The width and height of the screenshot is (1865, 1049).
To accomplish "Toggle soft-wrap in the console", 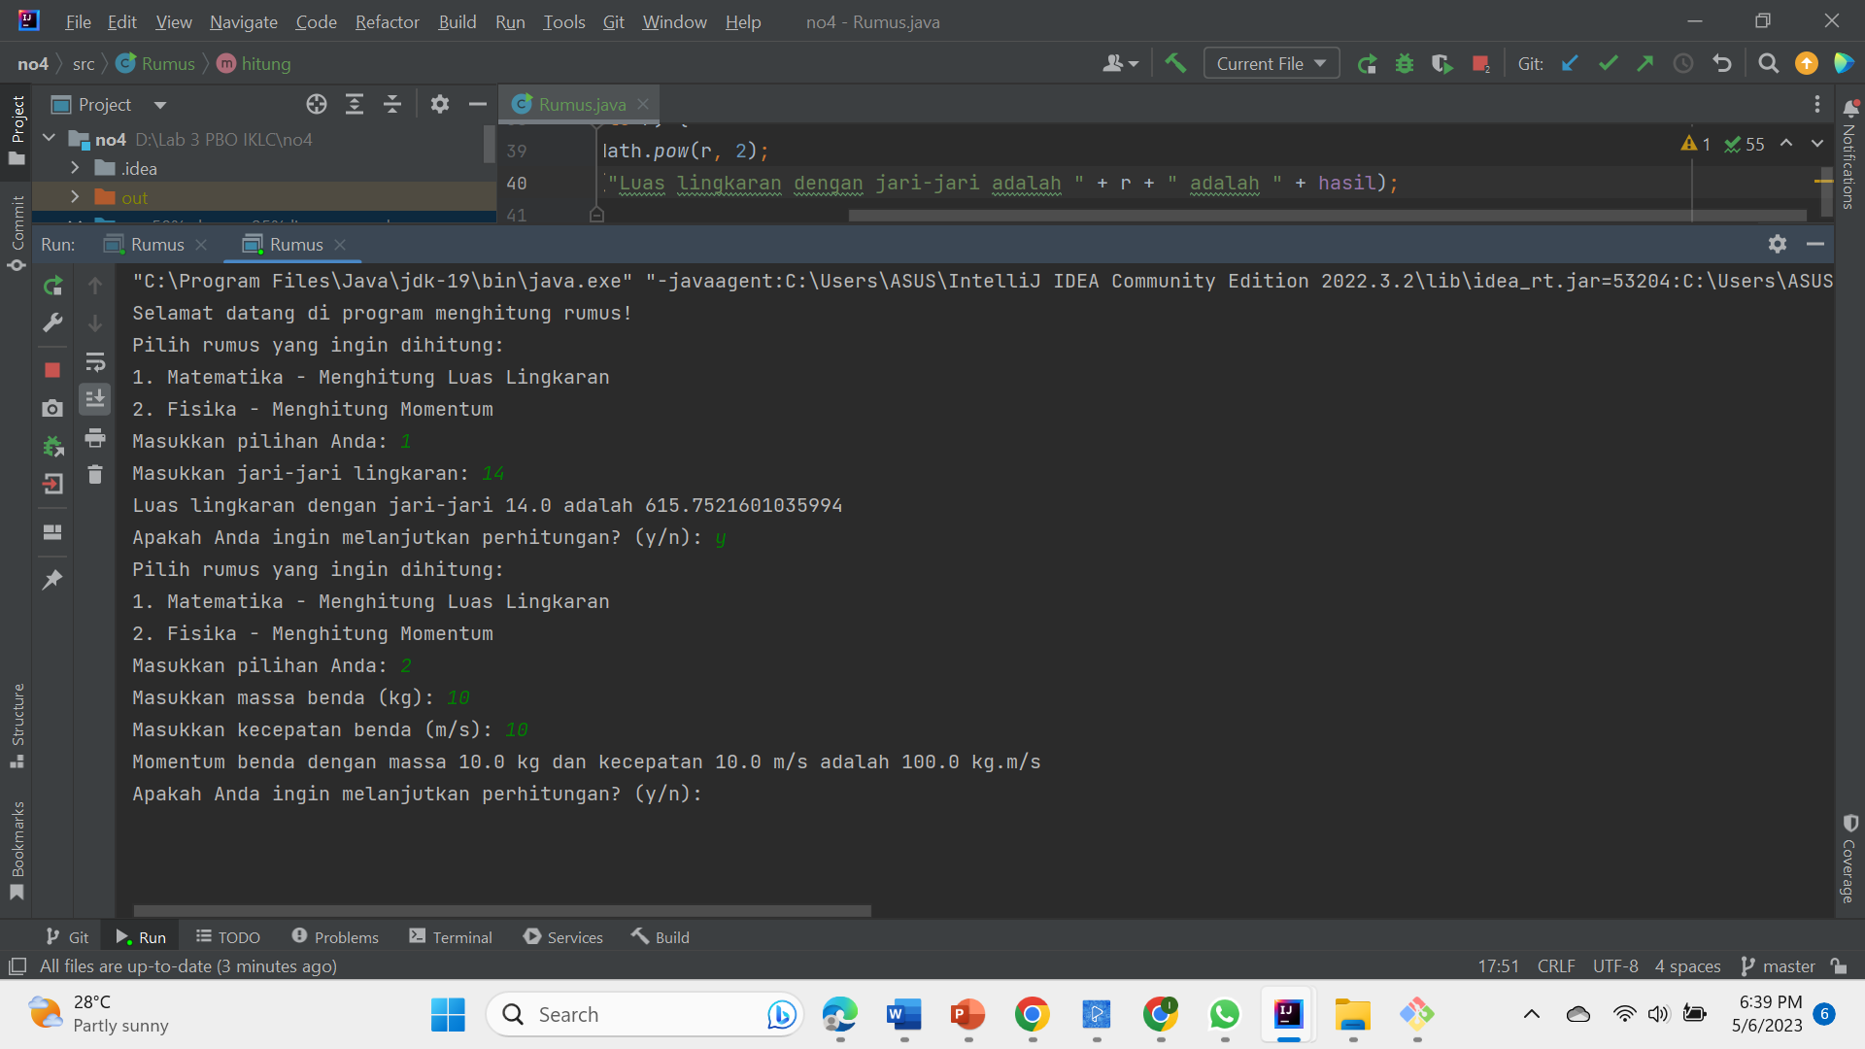I will coord(95,361).
